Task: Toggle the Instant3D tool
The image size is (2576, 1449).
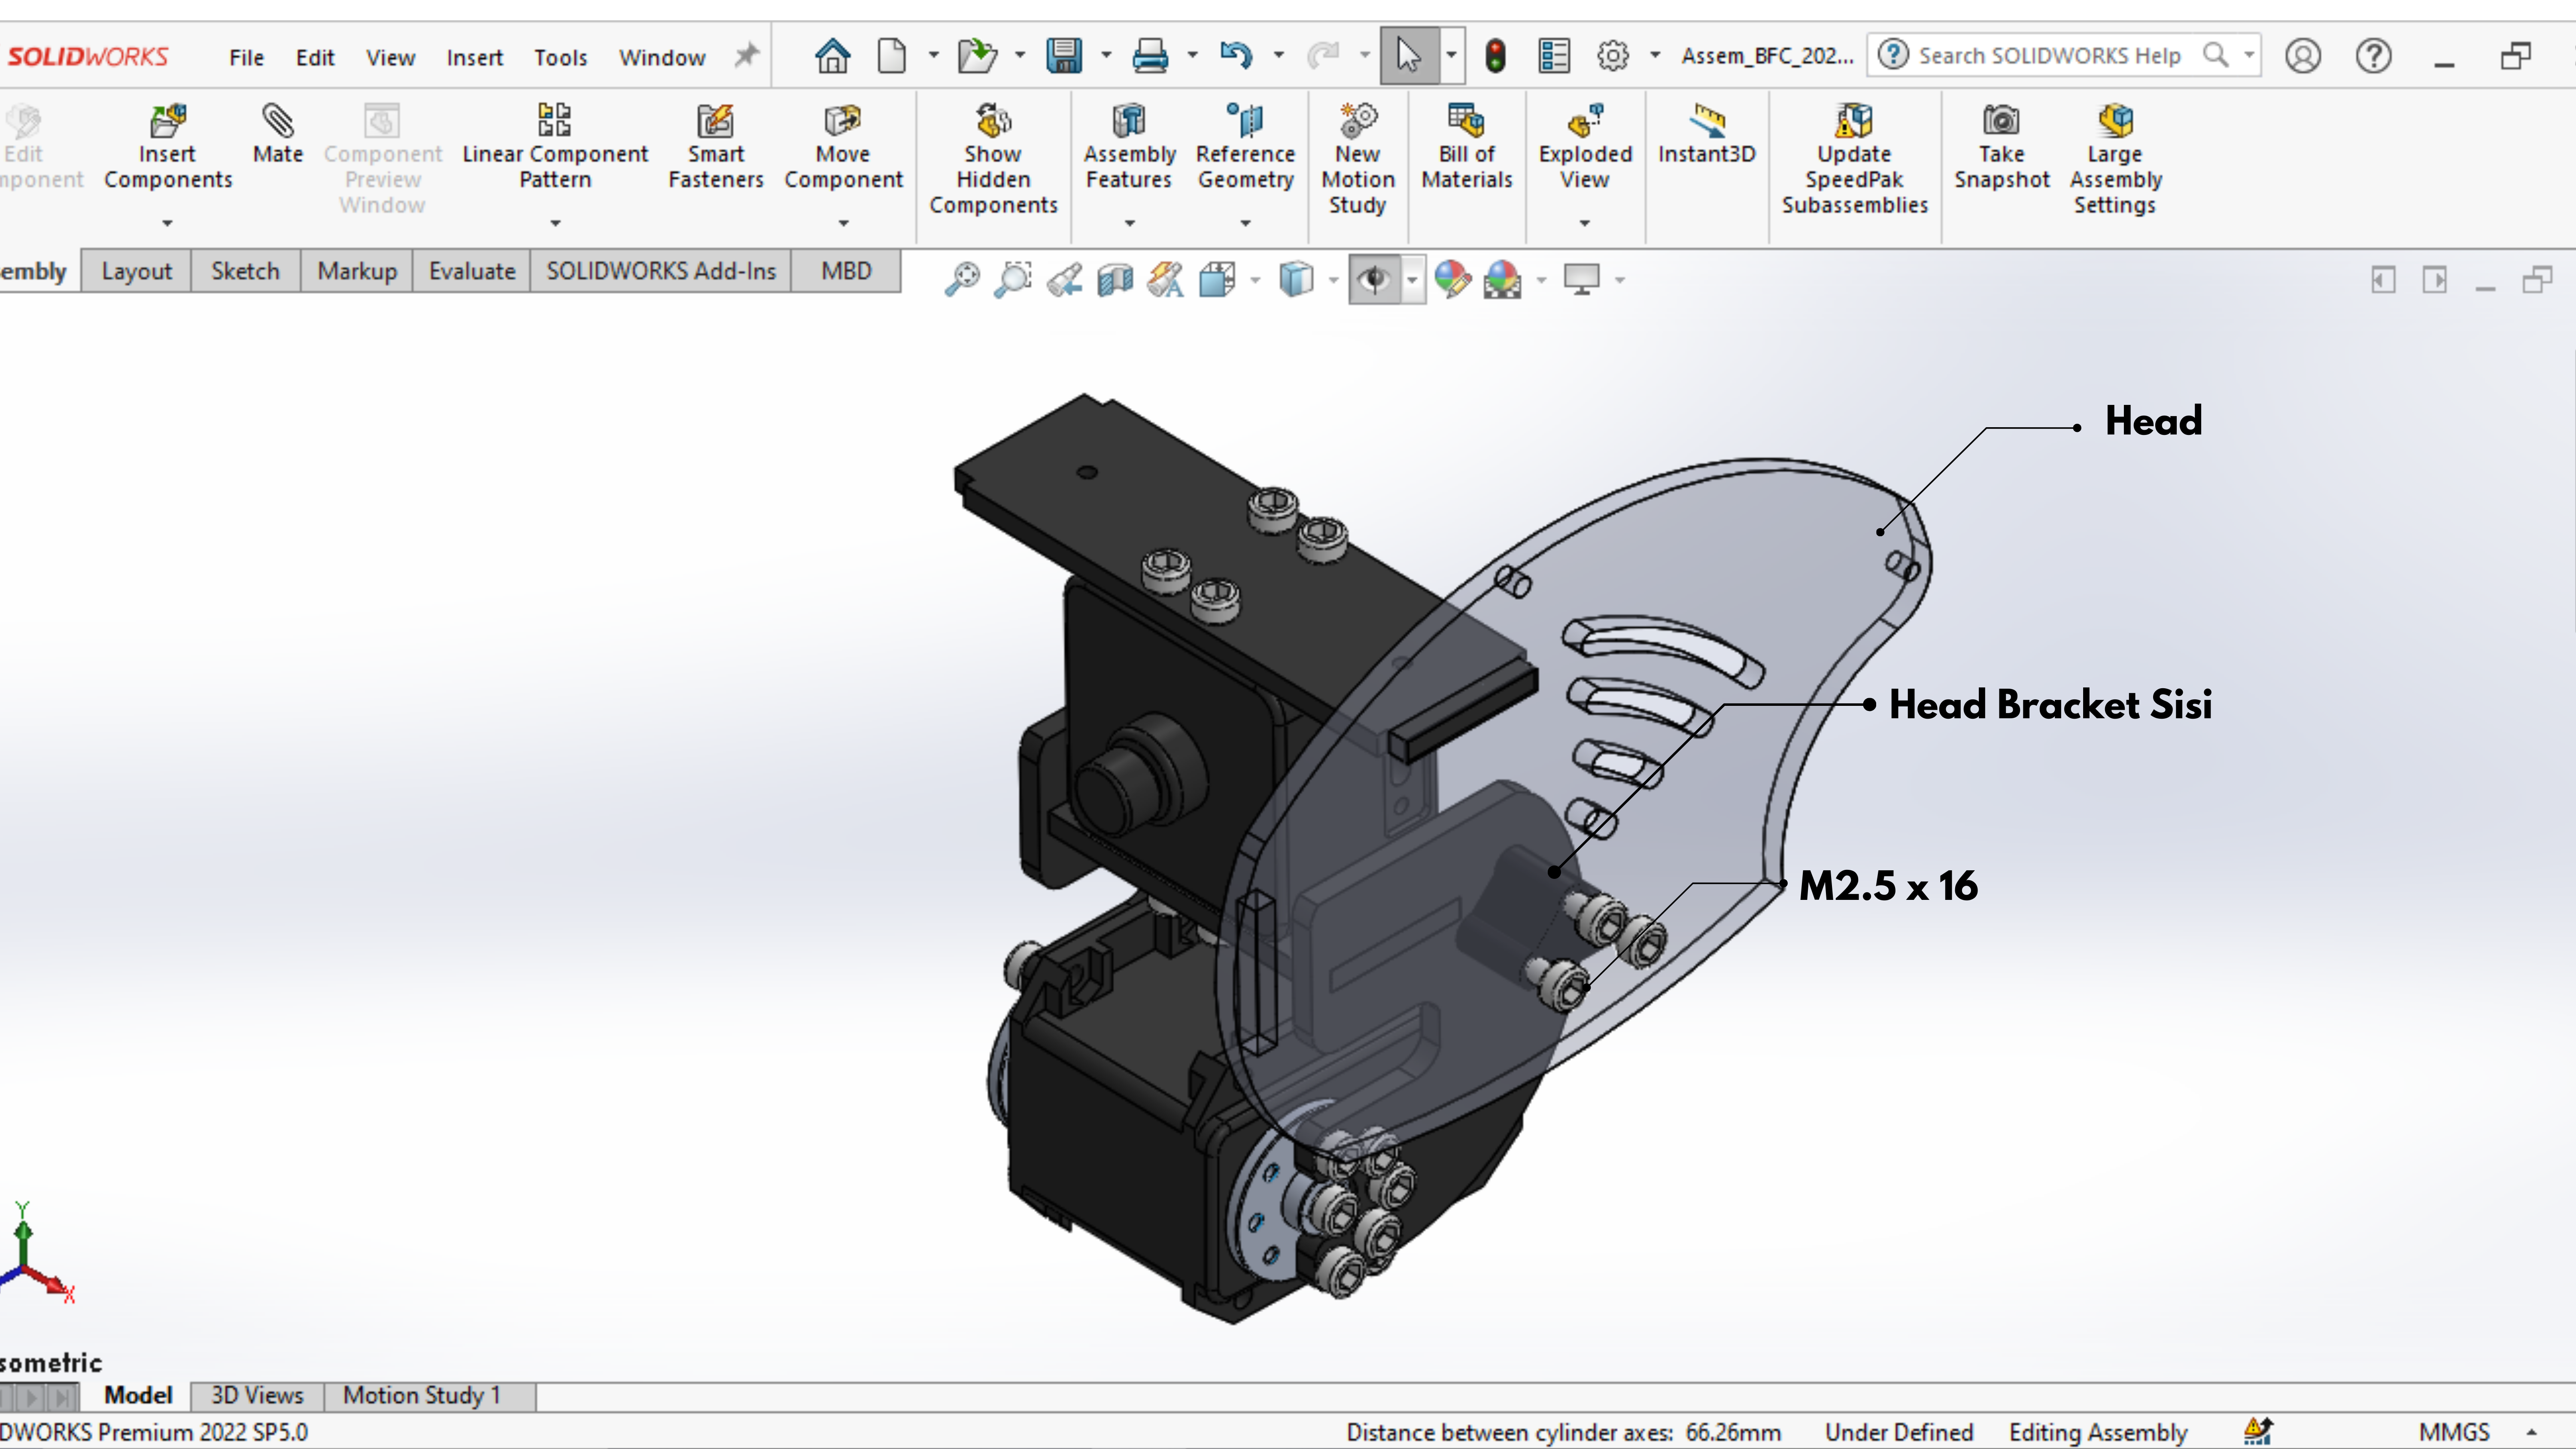Action: (1707, 134)
